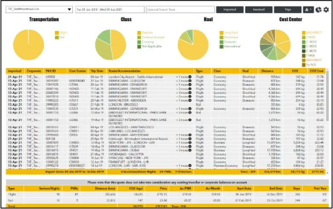Toggle Economy in the Class legend
333x209 pixels.
coord(146,42)
